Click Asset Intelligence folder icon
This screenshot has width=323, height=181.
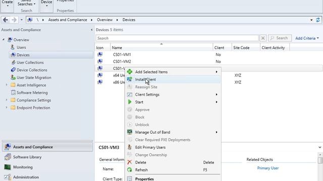click(x=13, y=85)
